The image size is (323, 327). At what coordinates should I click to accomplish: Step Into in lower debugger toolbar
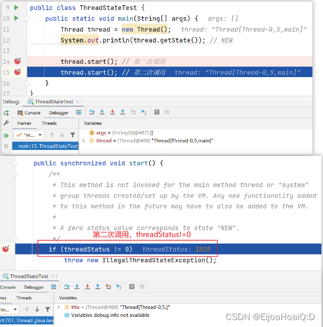tap(77, 287)
